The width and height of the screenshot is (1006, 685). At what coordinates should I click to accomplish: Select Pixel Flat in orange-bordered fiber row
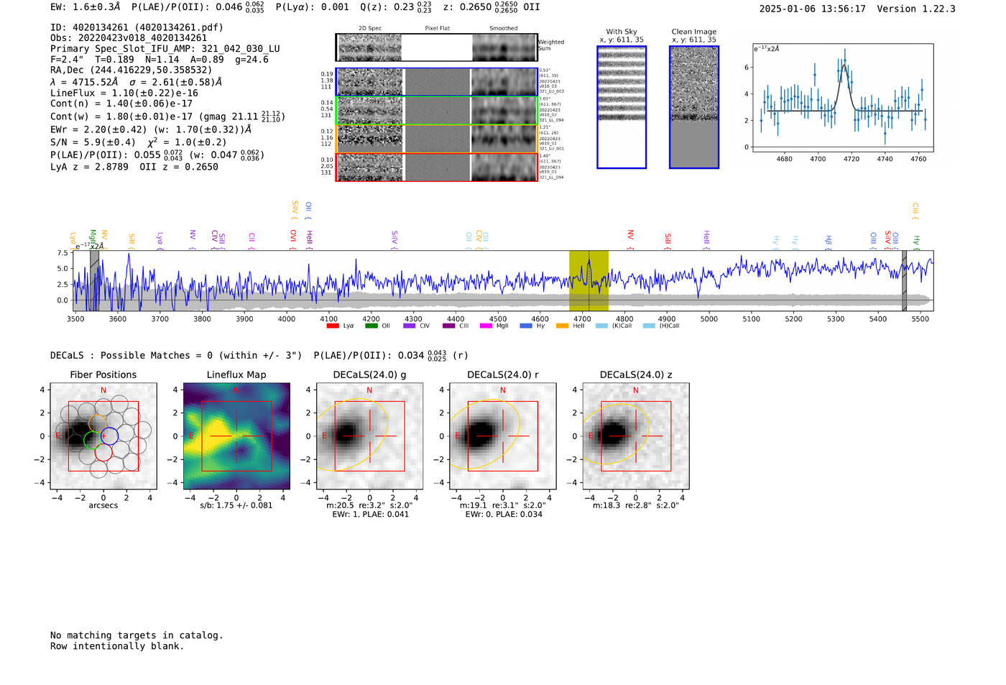click(438, 139)
